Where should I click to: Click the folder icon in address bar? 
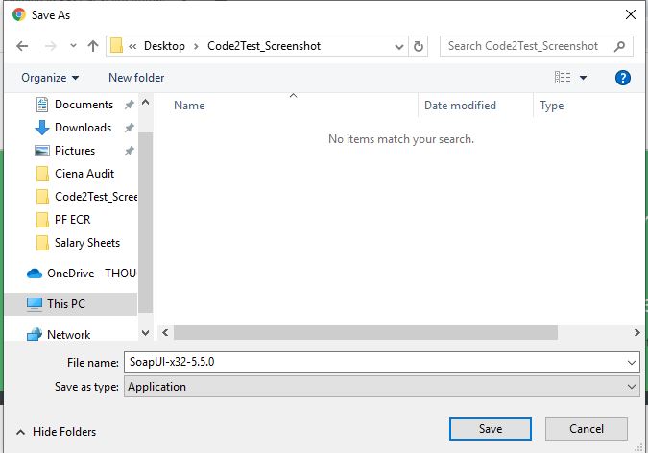116,46
